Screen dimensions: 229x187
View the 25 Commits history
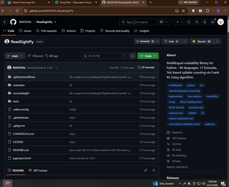click(146, 68)
